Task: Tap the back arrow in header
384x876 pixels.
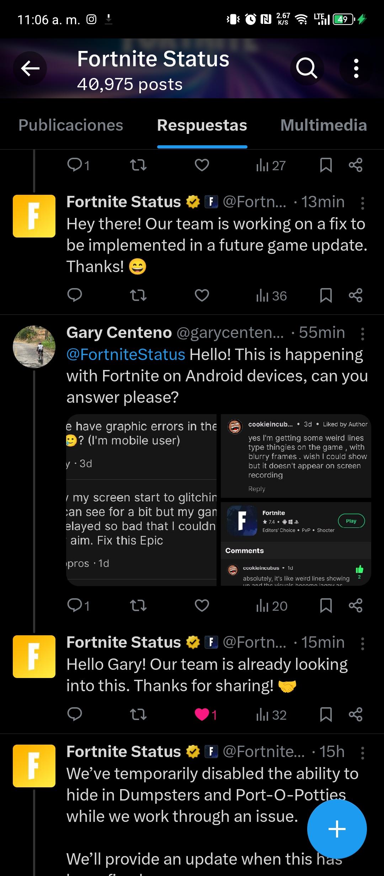Action: pos(30,68)
